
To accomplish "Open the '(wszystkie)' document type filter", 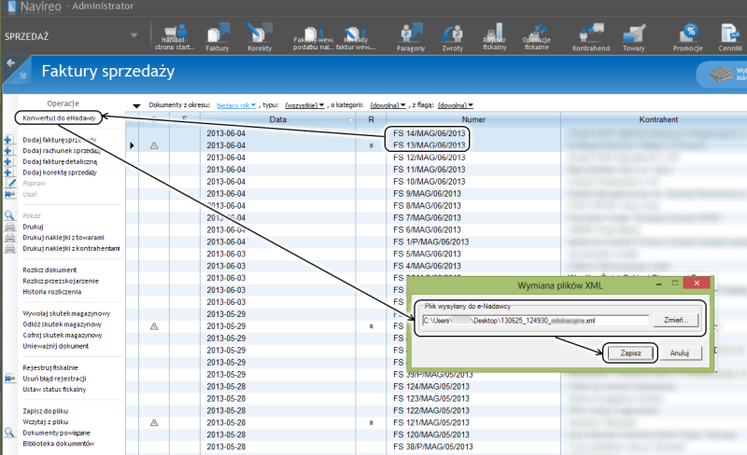I will click(305, 105).
